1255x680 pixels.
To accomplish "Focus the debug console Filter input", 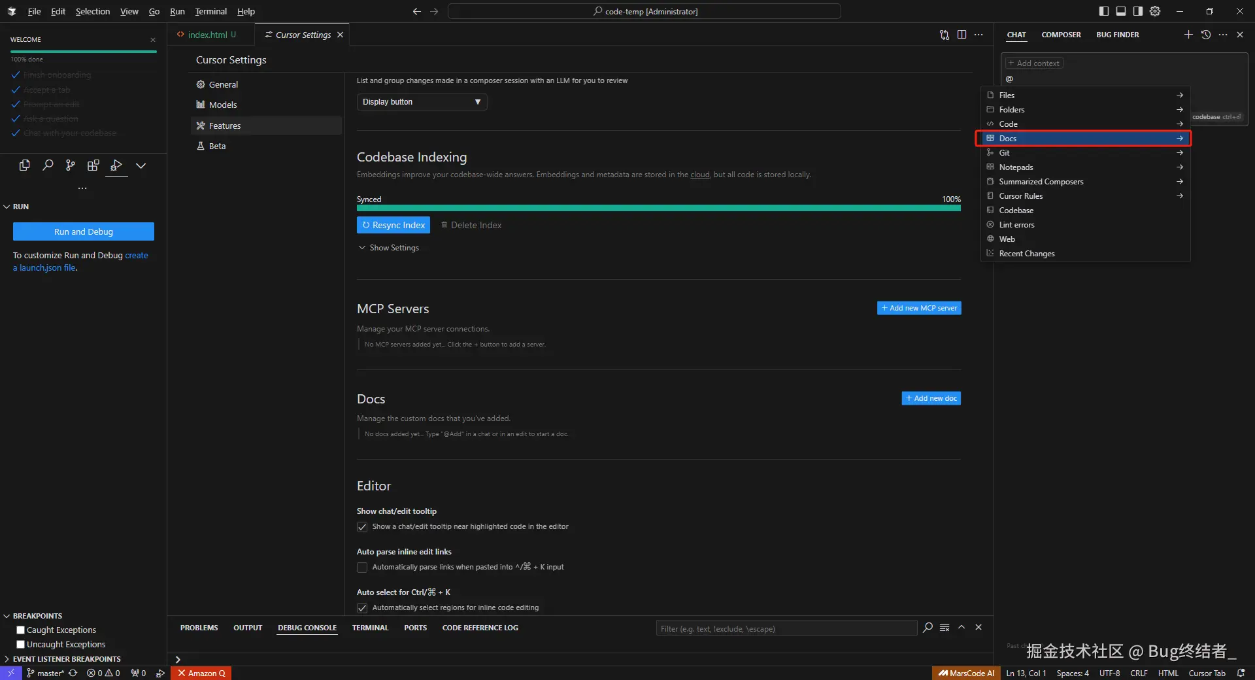I will 786,628.
